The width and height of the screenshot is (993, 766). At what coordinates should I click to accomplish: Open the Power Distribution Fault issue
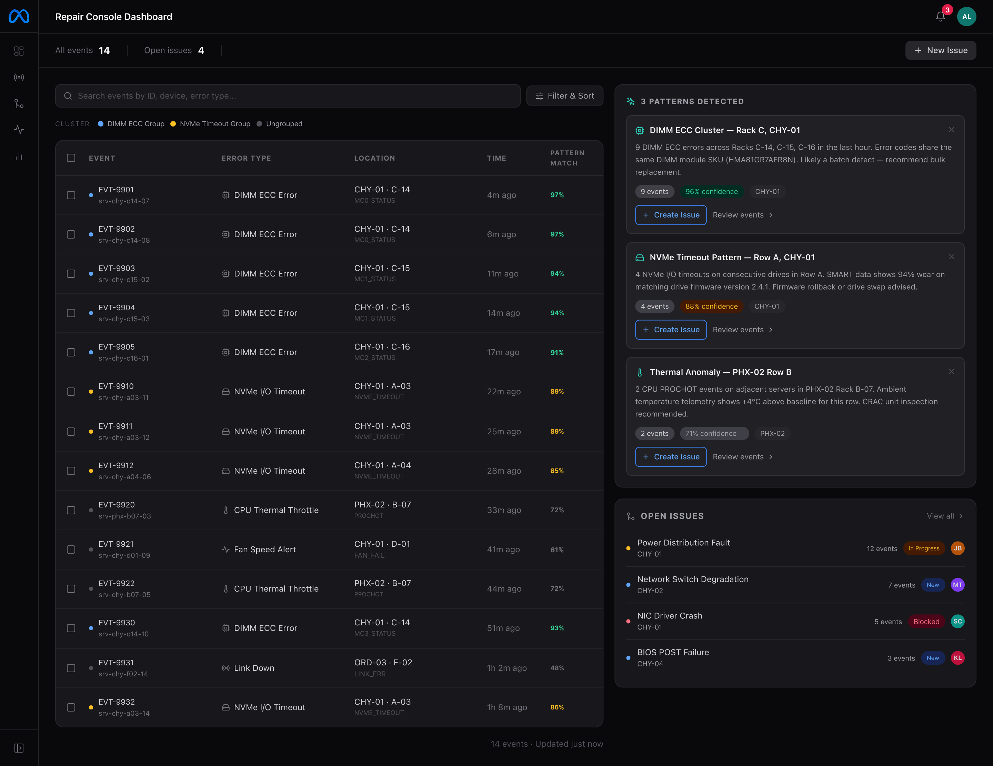coord(795,548)
